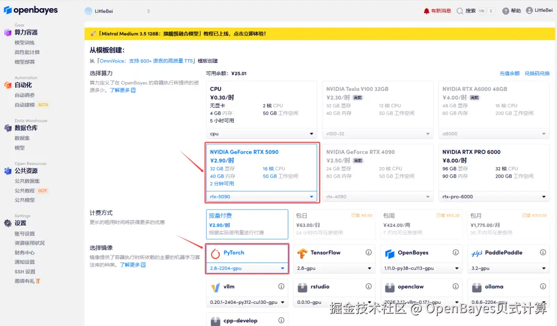Open 邀请有礼 in sidebar
The image size is (557, 326).
click(x=27, y=281)
